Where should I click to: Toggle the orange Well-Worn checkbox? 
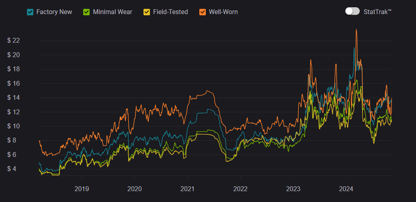(x=203, y=12)
